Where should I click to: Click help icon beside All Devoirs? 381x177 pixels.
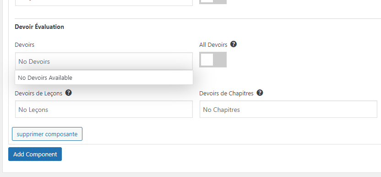coord(234,44)
